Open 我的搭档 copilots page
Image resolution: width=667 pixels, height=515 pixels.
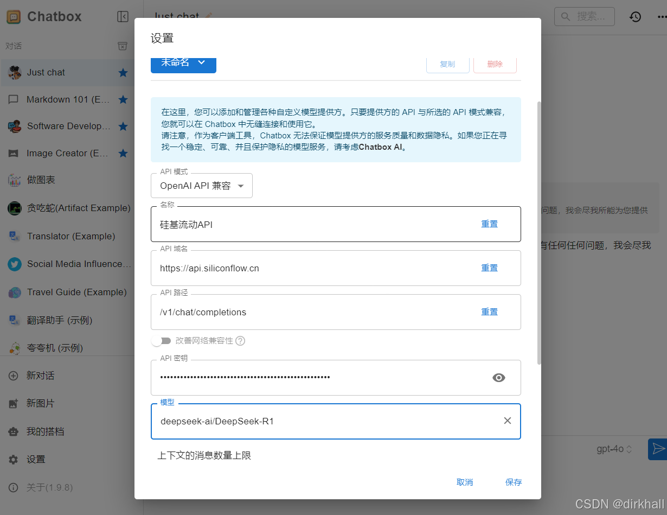(x=67, y=431)
